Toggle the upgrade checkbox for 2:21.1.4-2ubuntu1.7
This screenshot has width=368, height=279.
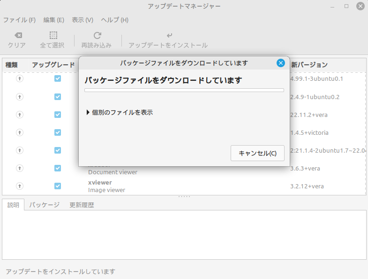[x=58, y=150]
